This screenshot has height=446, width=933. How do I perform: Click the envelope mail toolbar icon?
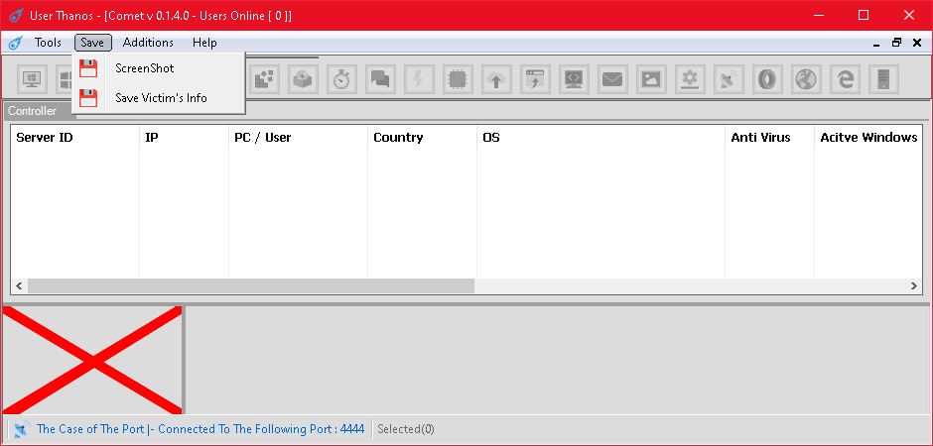612,79
